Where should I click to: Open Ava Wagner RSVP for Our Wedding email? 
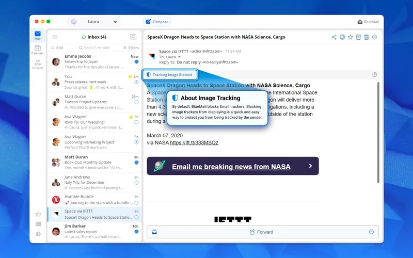(94, 122)
